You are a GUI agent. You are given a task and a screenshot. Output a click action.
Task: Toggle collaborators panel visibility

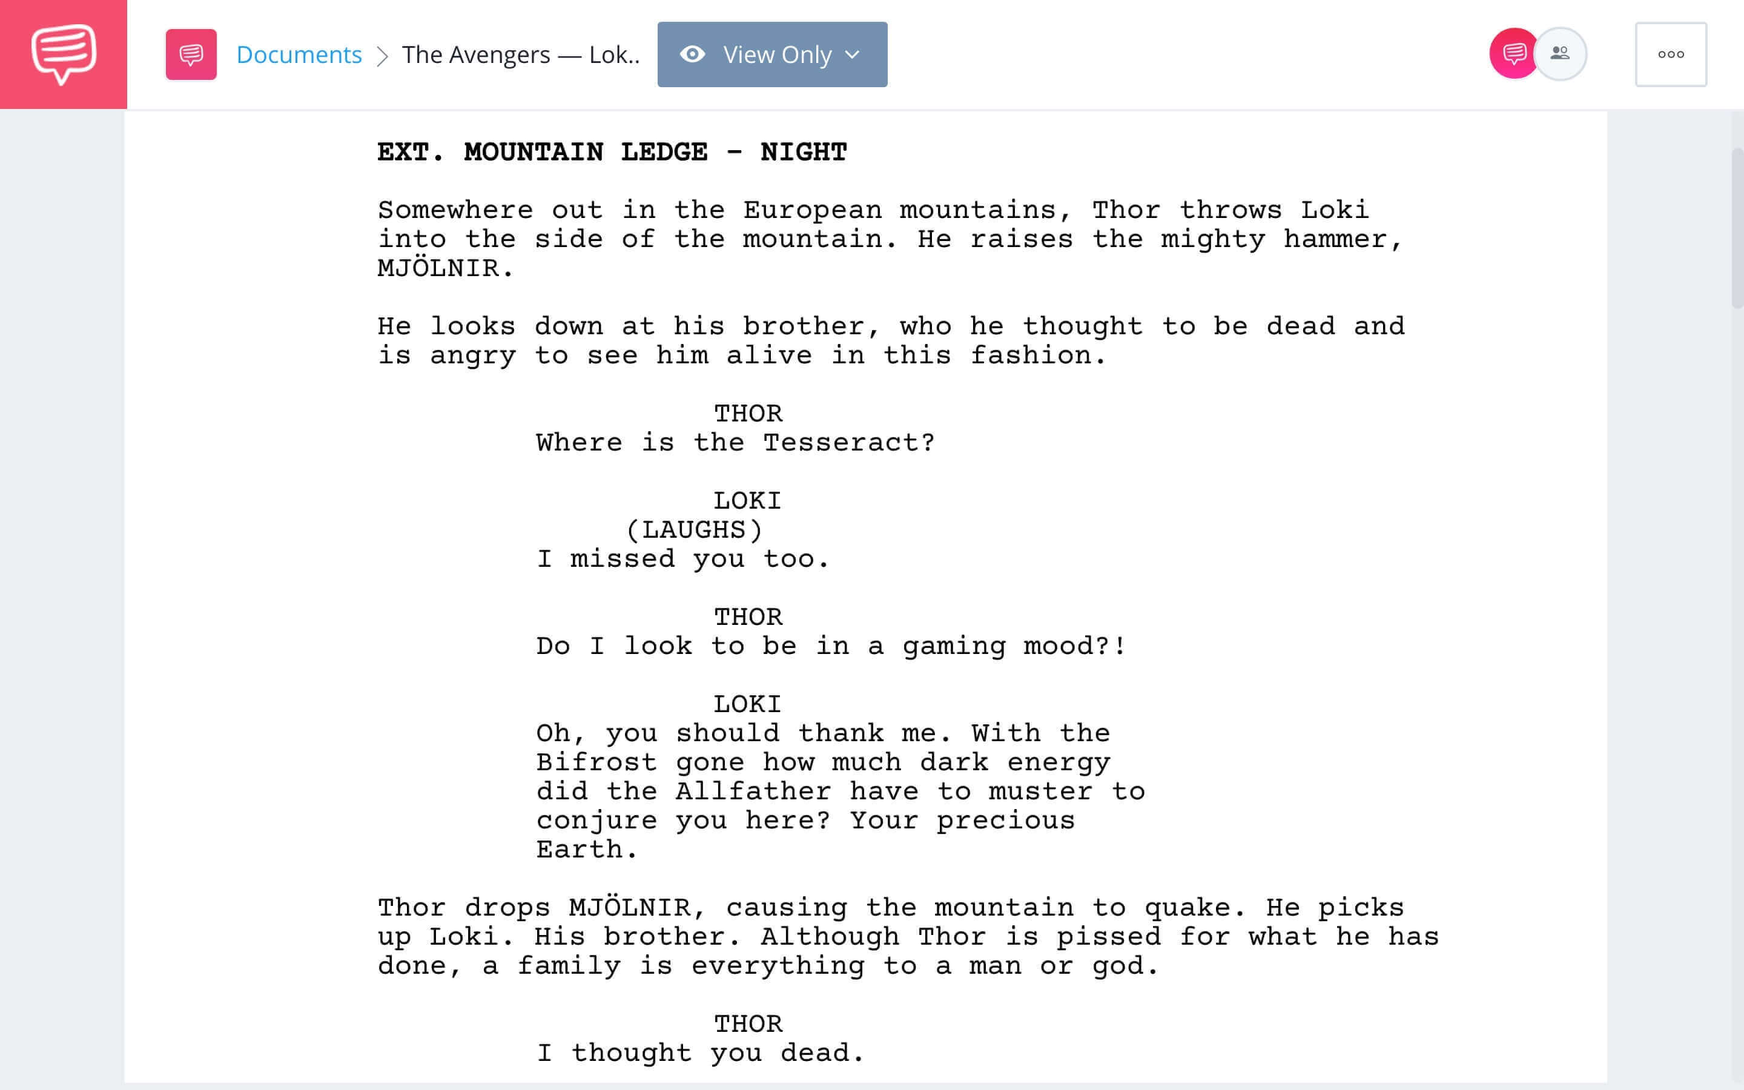click(1563, 54)
